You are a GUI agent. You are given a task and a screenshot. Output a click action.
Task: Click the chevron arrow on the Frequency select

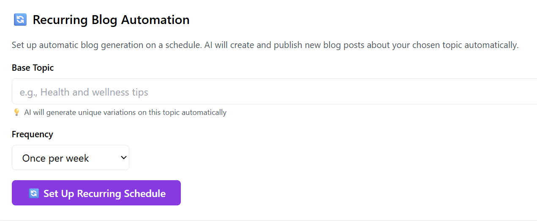[124, 157]
